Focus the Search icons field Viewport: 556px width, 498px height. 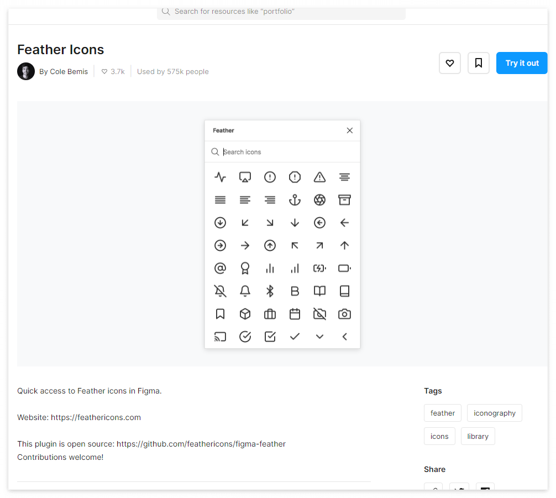coord(282,152)
